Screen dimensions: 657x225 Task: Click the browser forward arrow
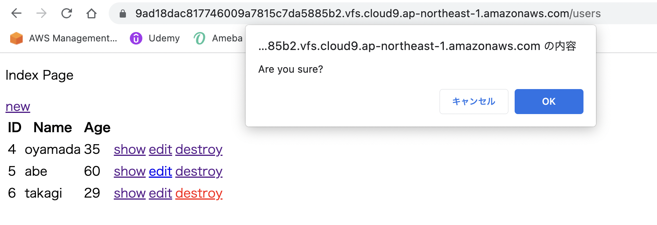pyautogui.click(x=41, y=13)
